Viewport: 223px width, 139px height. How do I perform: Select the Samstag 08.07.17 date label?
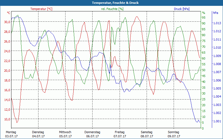click(147, 134)
